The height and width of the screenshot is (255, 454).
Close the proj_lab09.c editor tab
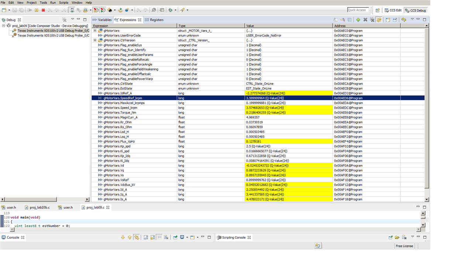click(x=108, y=207)
